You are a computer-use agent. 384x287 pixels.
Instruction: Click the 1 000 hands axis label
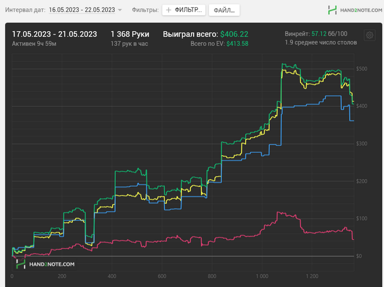pos(262,276)
